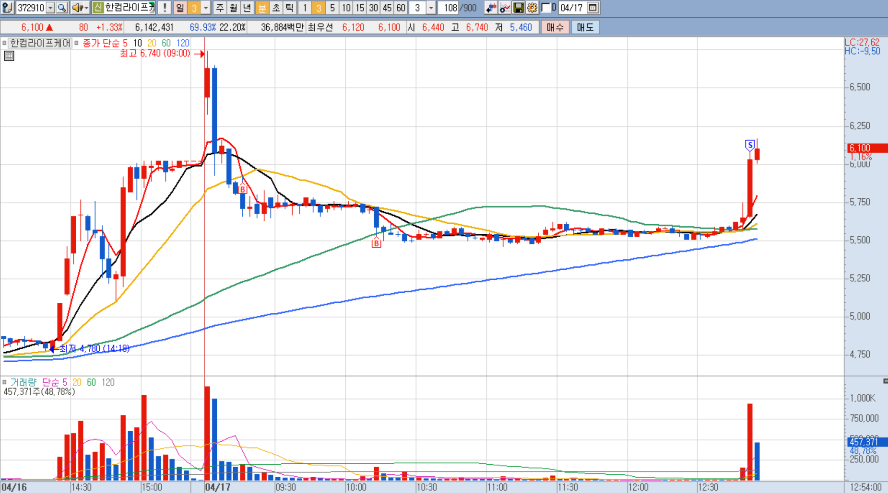This screenshot has width=888, height=493.
Task: Open the daily period value dropdown
Action: 206,8
